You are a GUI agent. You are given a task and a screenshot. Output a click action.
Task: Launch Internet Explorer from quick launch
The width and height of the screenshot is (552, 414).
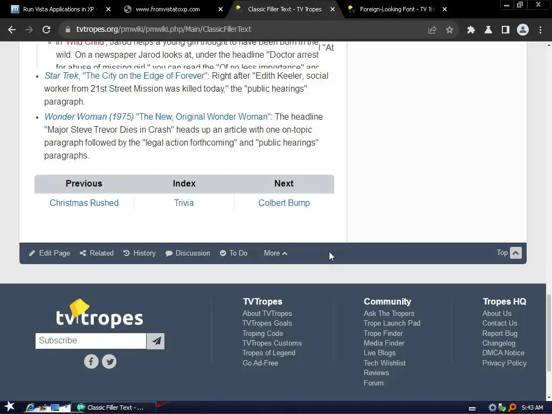pyautogui.click(x=30, y=408)
